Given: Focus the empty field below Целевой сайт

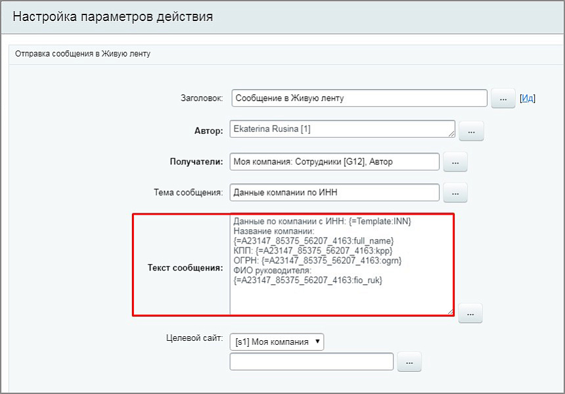Looking at the screenshot, I should point(311,362).
